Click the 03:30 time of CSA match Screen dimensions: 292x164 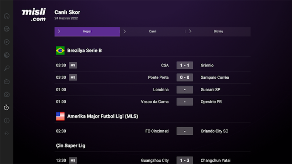point(61,65)
